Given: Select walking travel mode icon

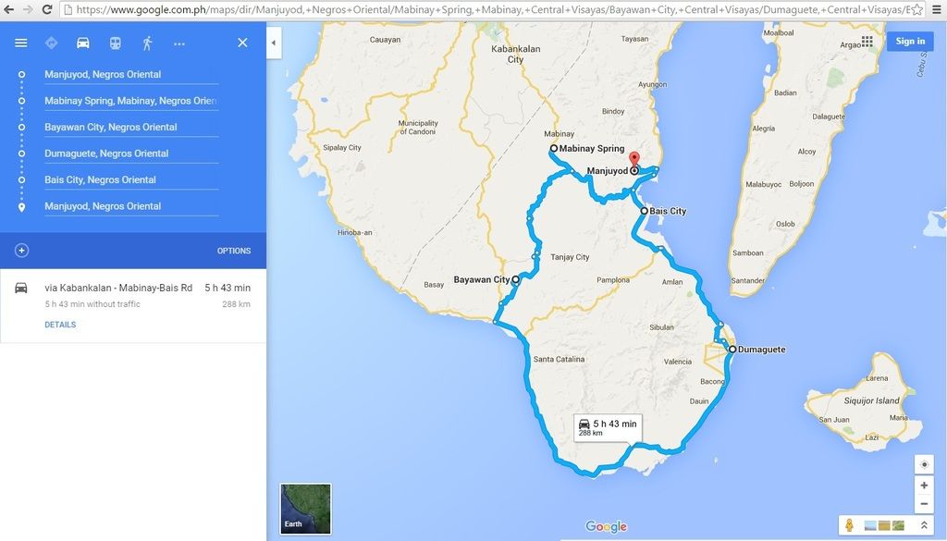Looking at the screenshot, I should tap(147, 43).
